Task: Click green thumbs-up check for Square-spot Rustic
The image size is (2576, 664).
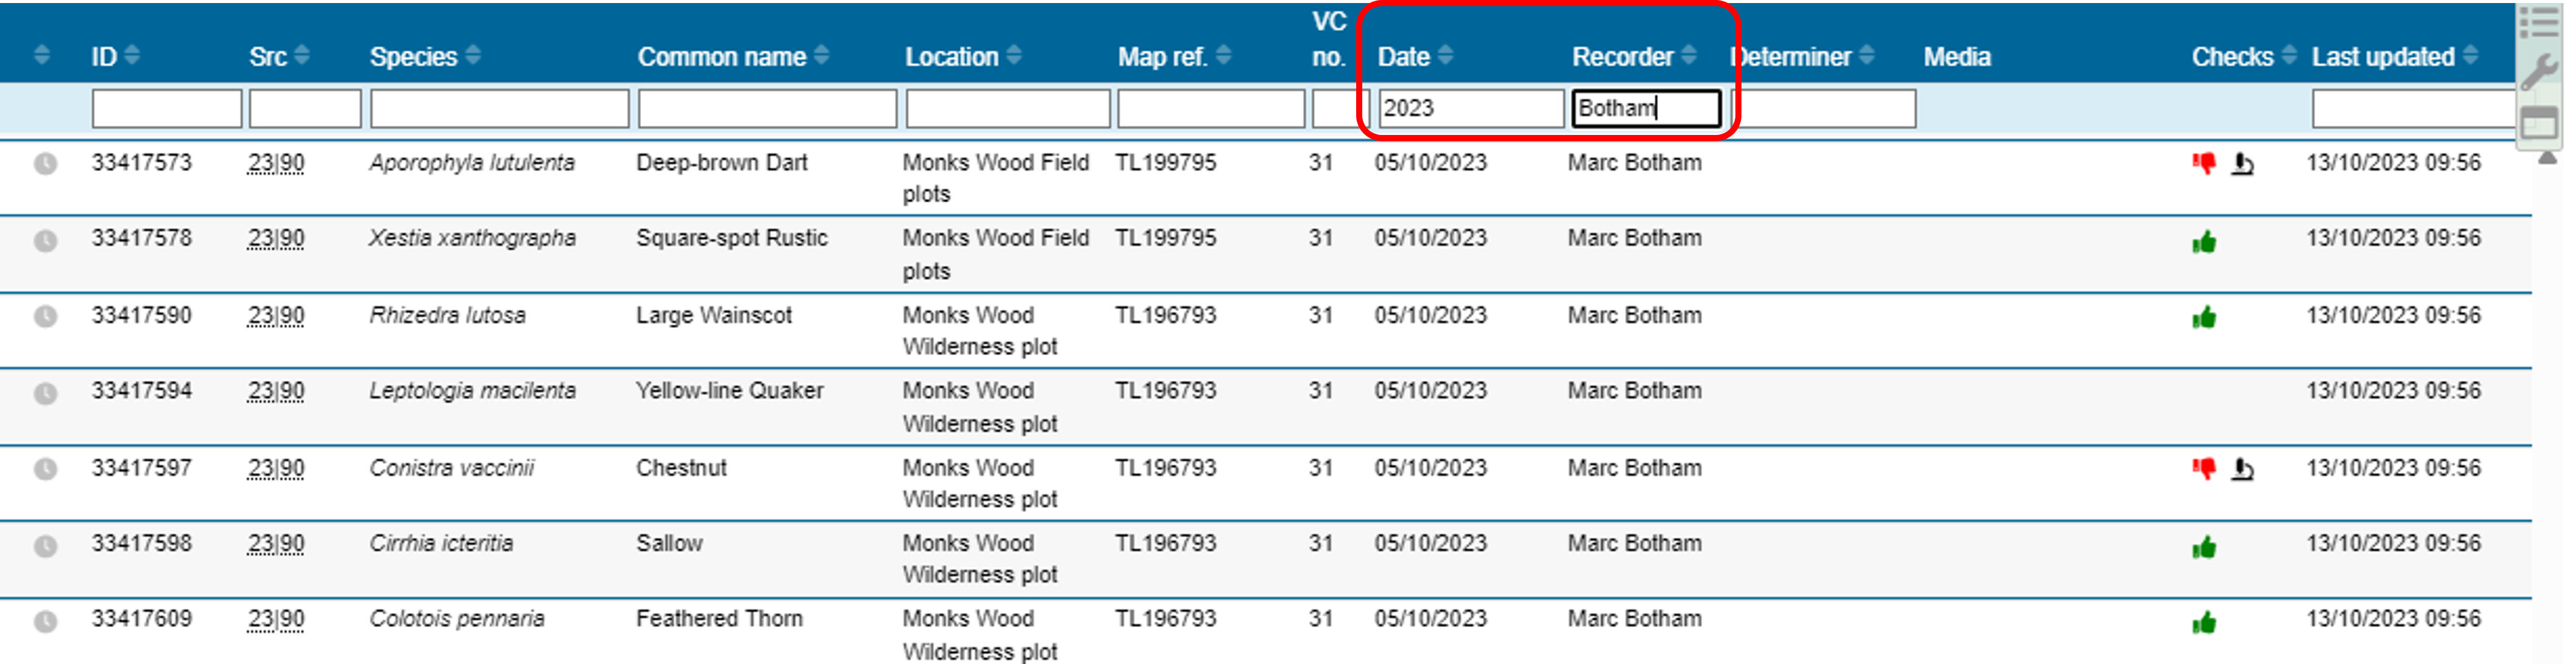Action: (2203, 241)
